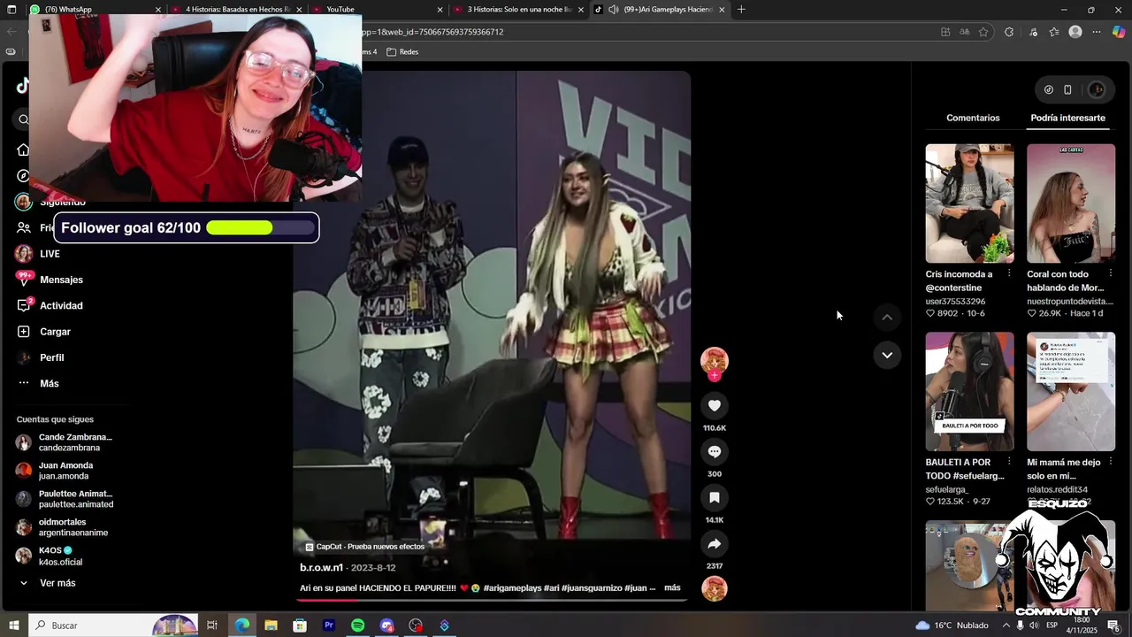Seek on the video progress bar

click(492, 600)
